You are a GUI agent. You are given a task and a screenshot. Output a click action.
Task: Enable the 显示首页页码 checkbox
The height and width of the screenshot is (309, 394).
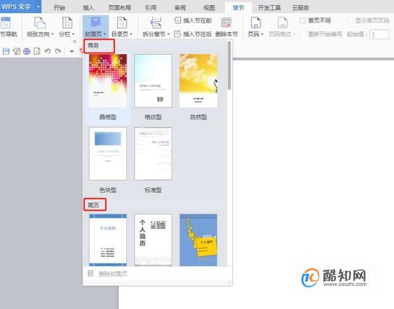tap(350, 21)
